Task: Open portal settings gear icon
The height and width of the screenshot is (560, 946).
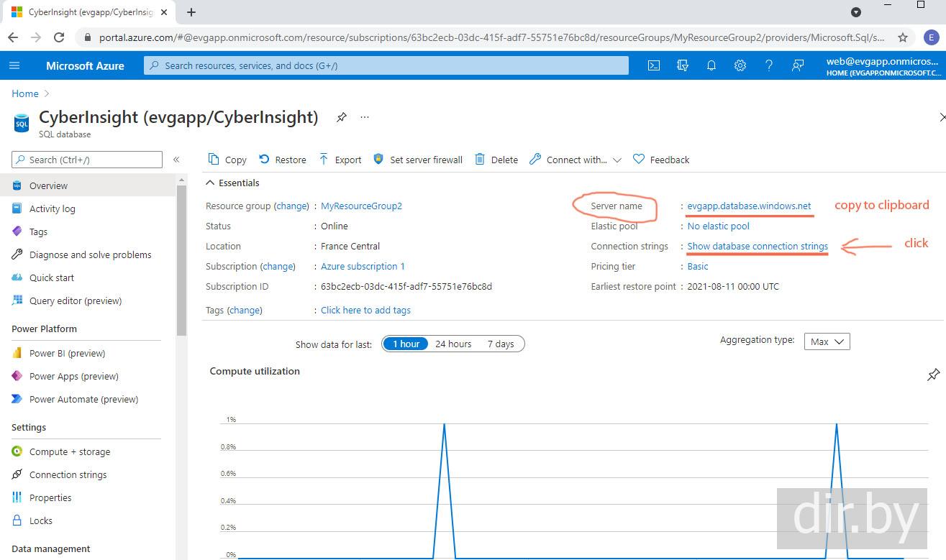Action: (740, 65)
